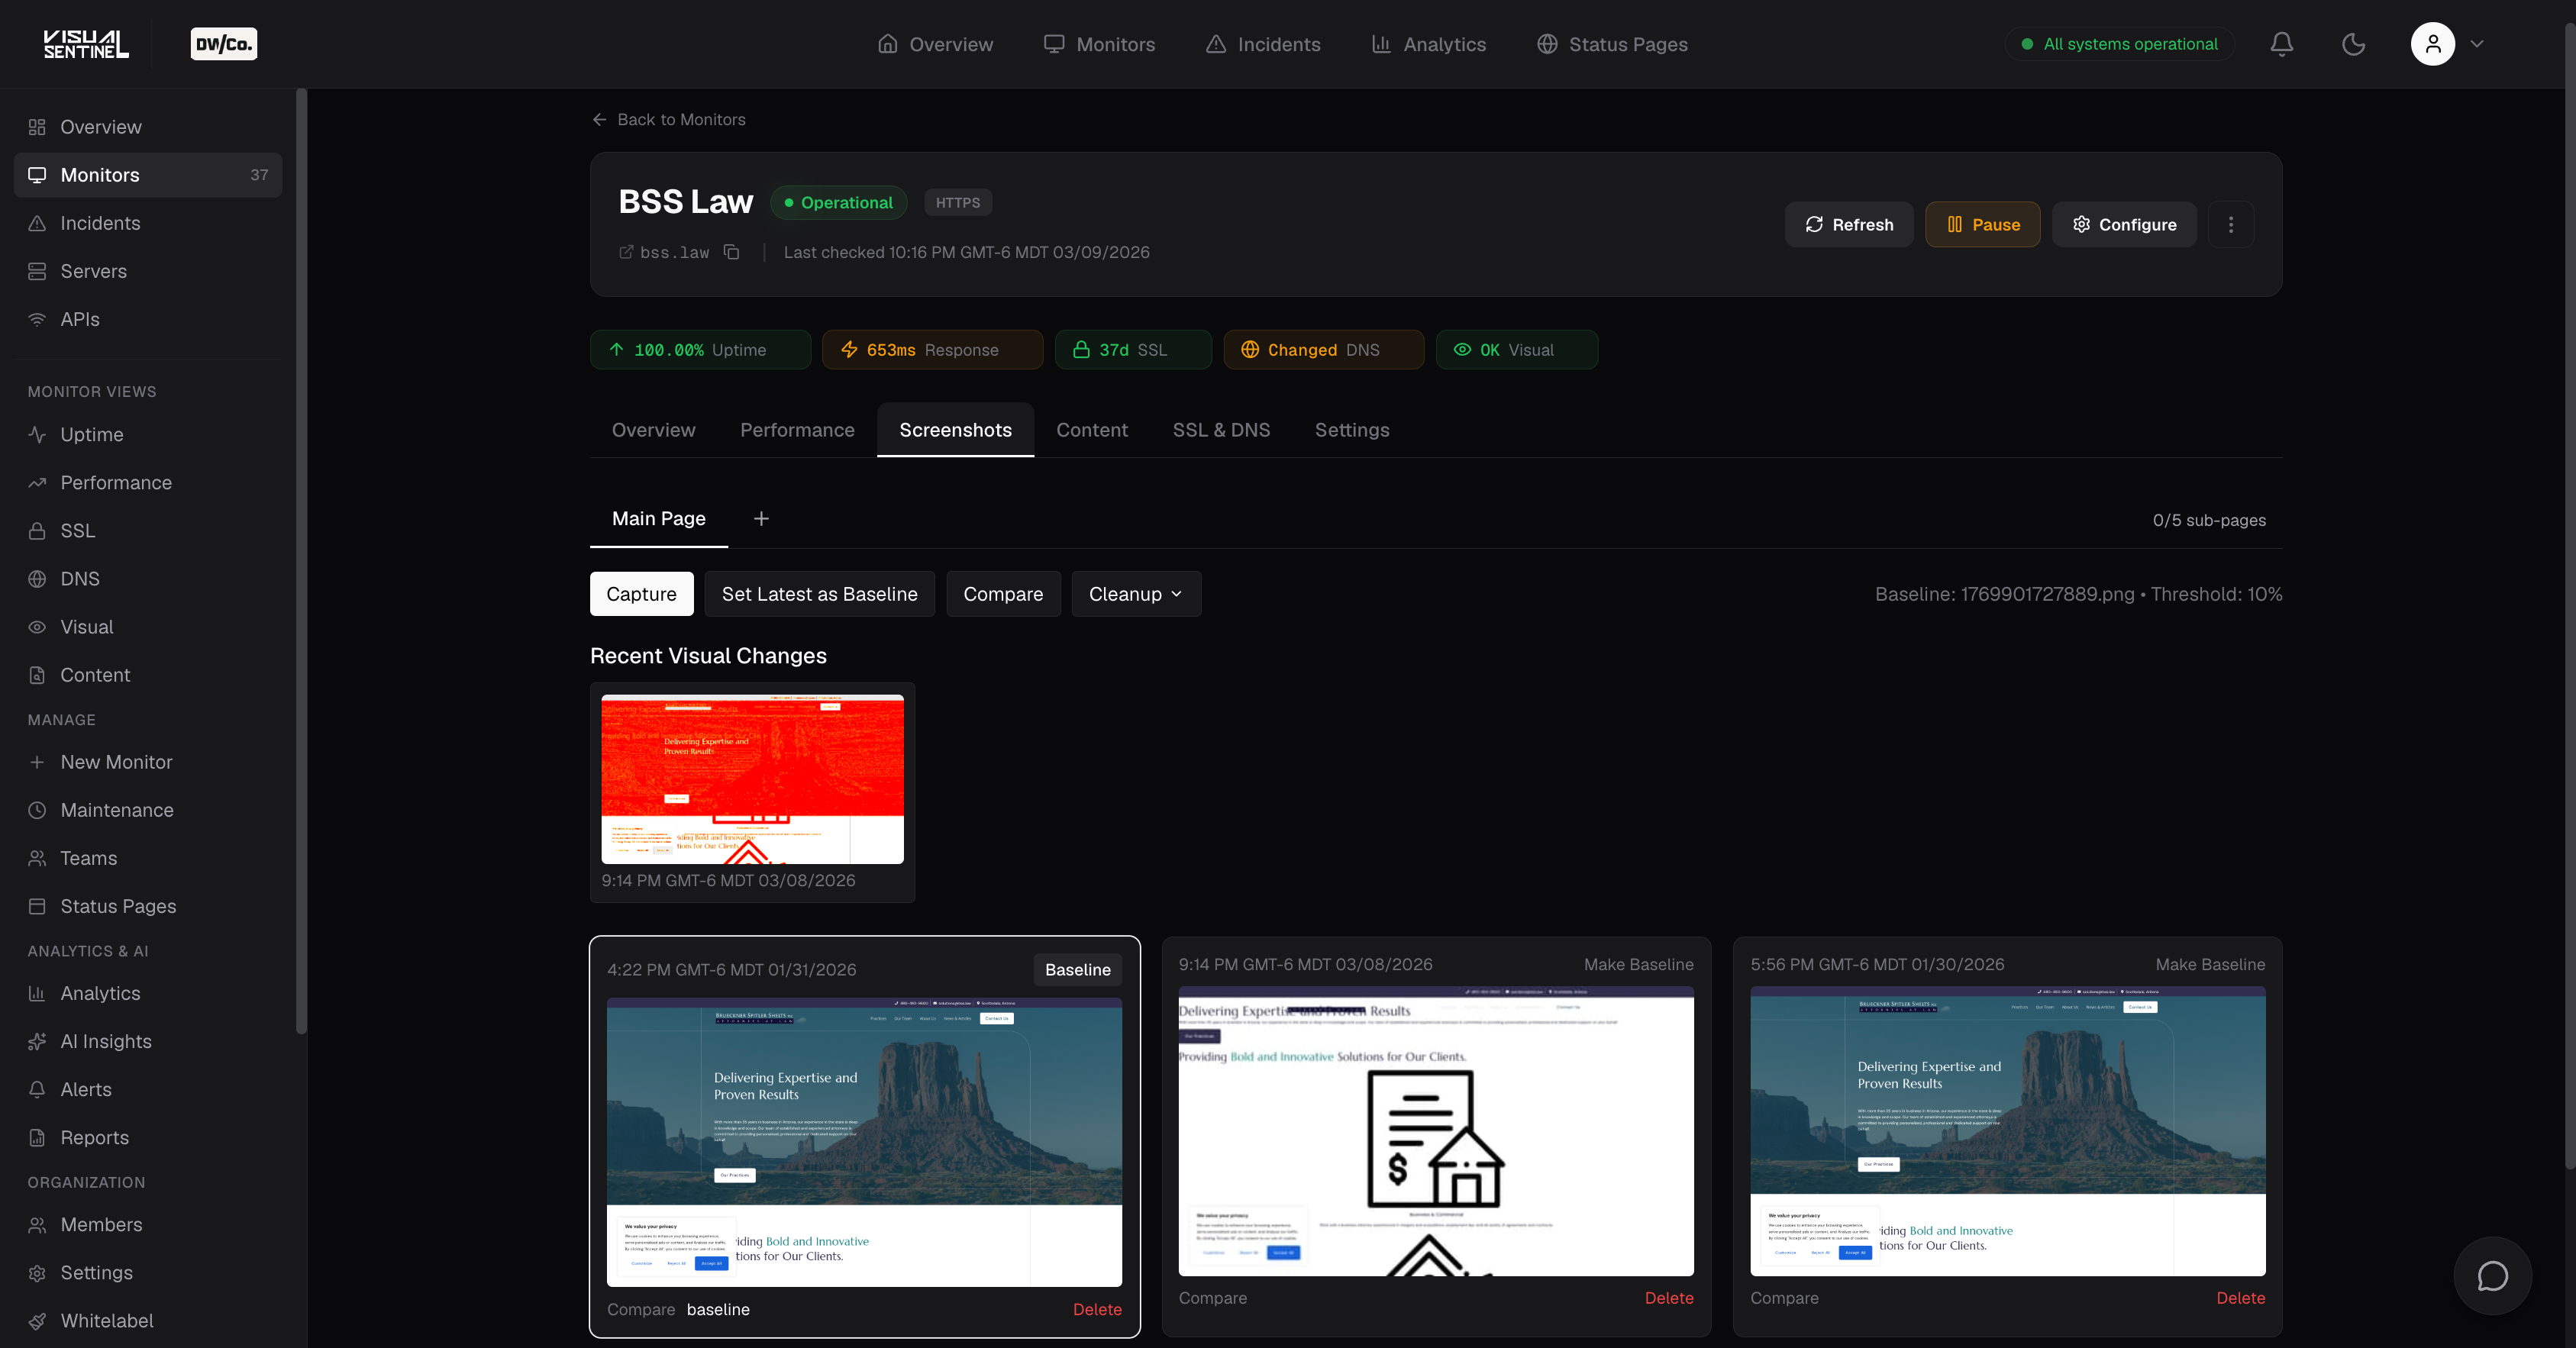Expand the user account chevron
This screenshot has height=1348, width=2576.
pyautogui.click(x=2477, y=44)
